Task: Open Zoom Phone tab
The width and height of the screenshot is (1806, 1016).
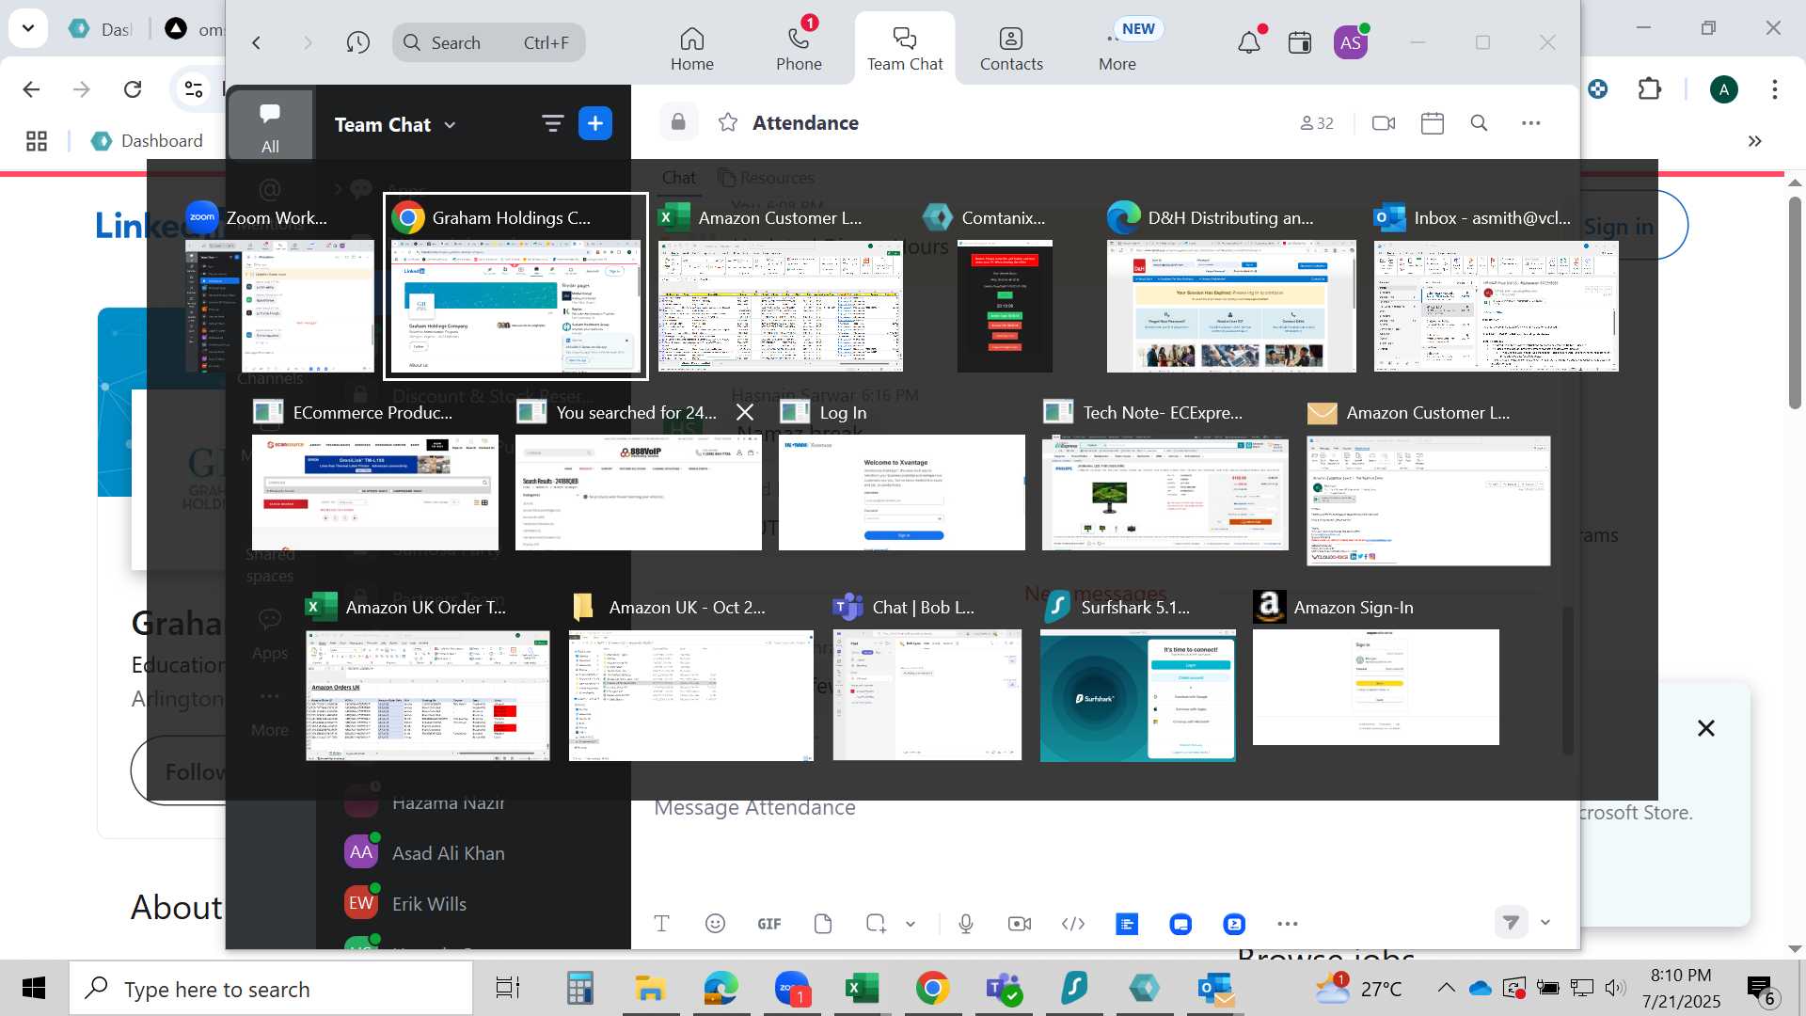Action: [799, 49]
